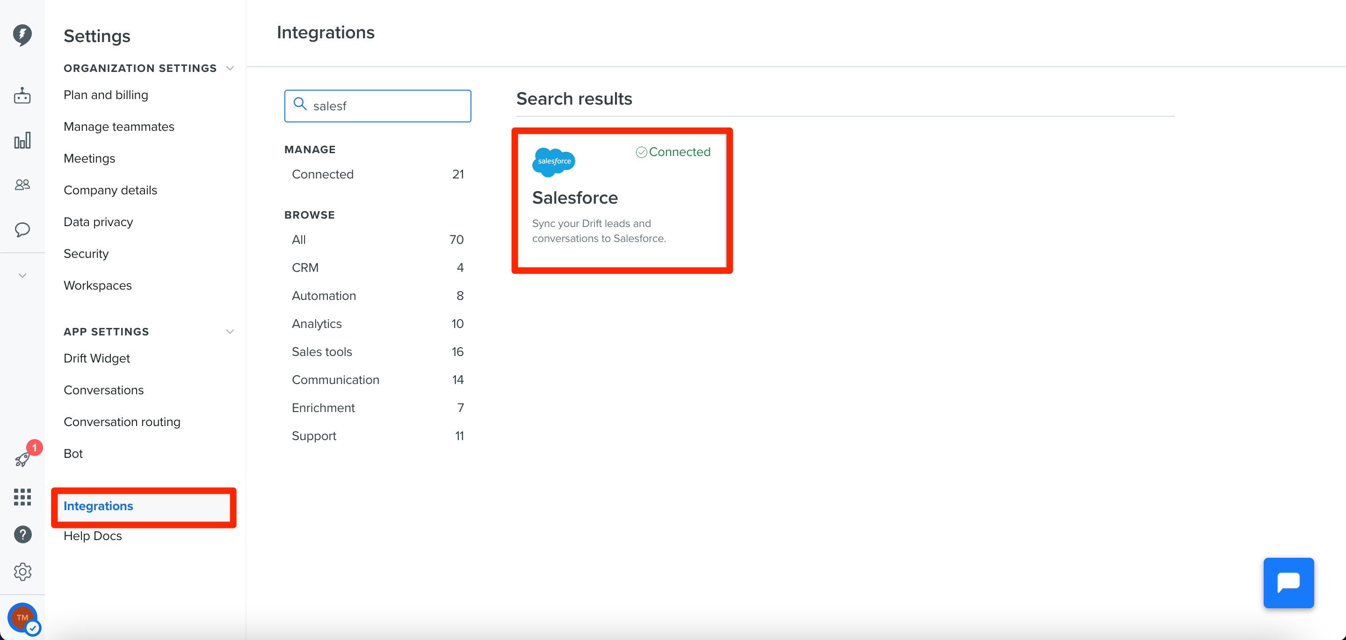Screen dimensions: 1346x640
Task: Open Company details
Action: [110, 191]
